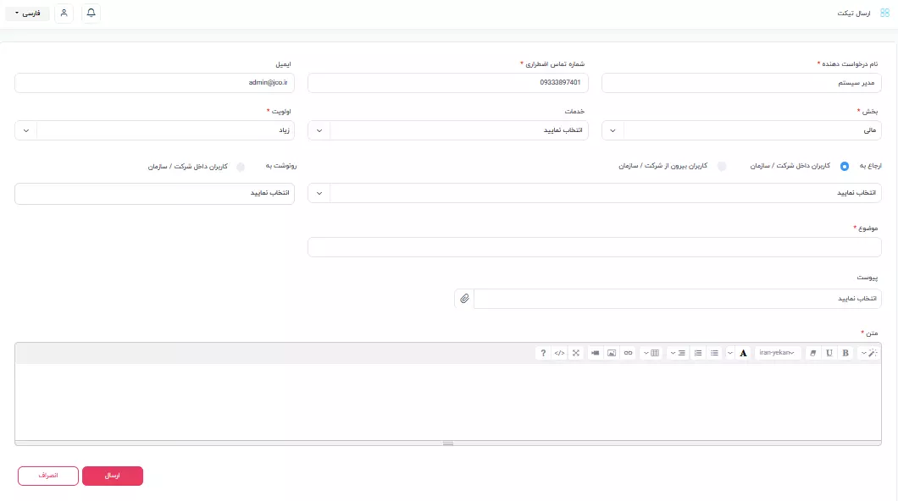Image resolution: width=898 pixels, height=501 pixels.
Task: Expand the خدمات dropdown arrow
Action: [319, 130]
